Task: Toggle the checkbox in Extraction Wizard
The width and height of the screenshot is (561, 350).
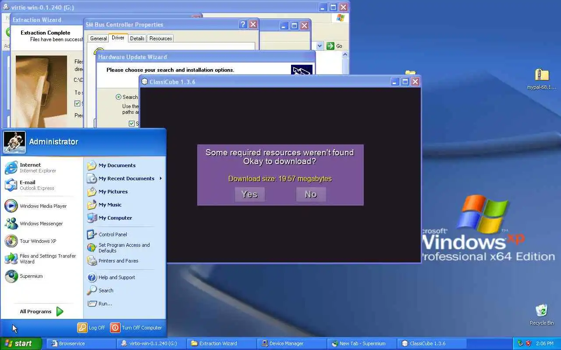Action: [x=77, y=104]
